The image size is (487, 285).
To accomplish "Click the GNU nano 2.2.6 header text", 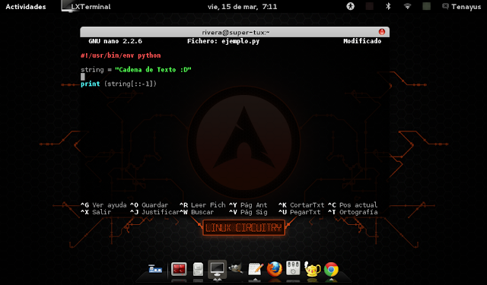I will pos(115,41).
